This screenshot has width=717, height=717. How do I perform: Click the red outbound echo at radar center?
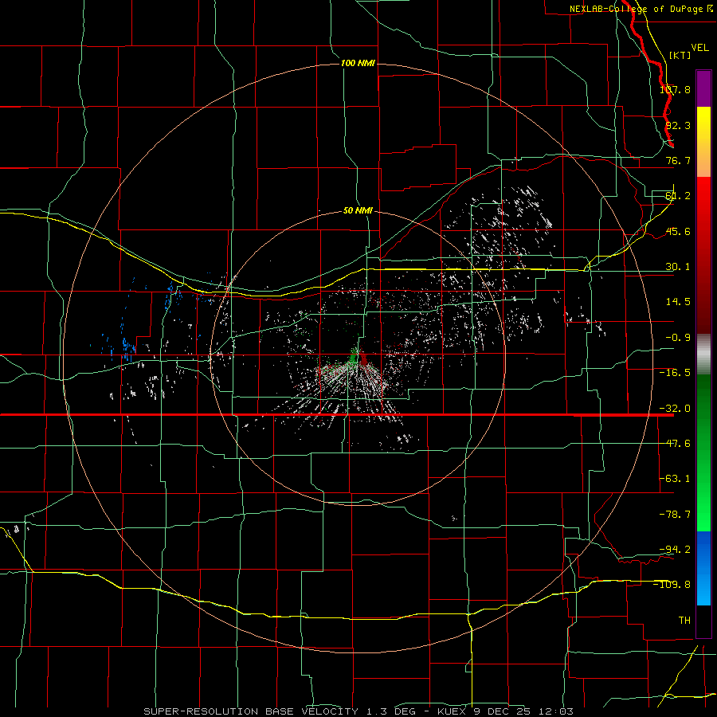click(x=363, y=358)
